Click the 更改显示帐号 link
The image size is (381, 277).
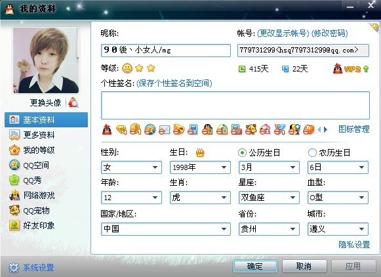click(x=283, y=33)
